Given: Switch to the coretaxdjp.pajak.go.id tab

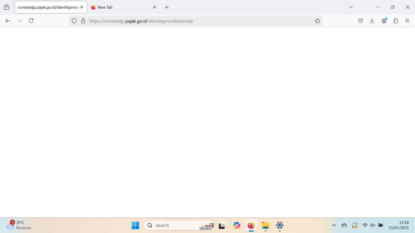Looking at the screenshot, I should (x=51, y=7).
